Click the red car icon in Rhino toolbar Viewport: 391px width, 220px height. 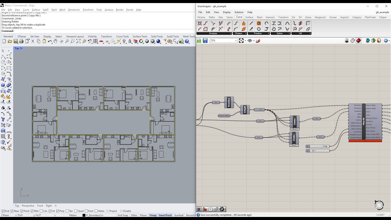click(101, 41)
